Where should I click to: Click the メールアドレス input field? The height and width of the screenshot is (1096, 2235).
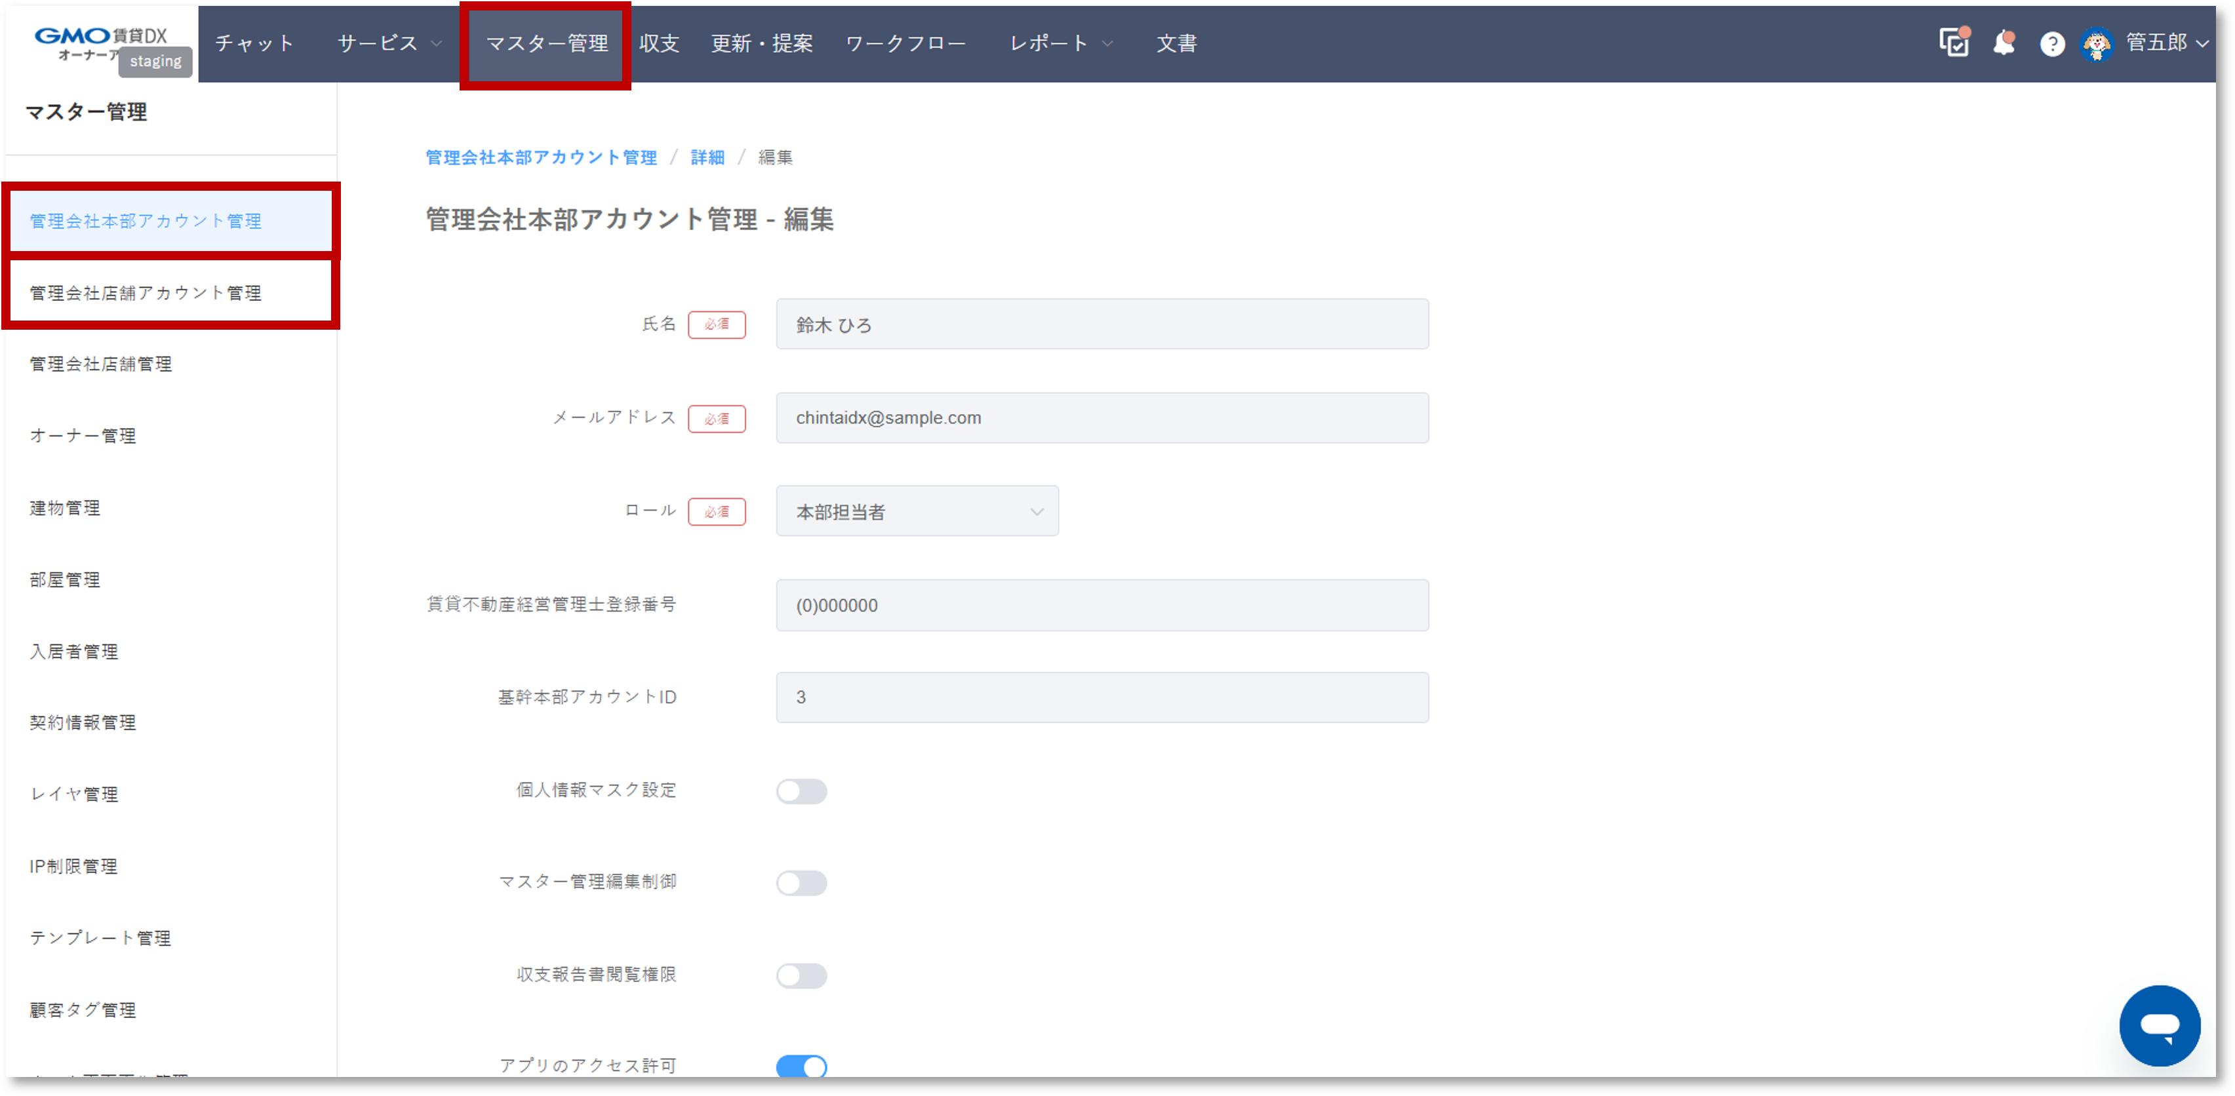(x=1102, y=418)
